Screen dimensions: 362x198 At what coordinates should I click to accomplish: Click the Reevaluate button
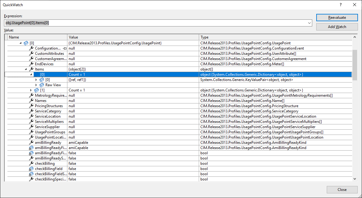coord(337,18)
